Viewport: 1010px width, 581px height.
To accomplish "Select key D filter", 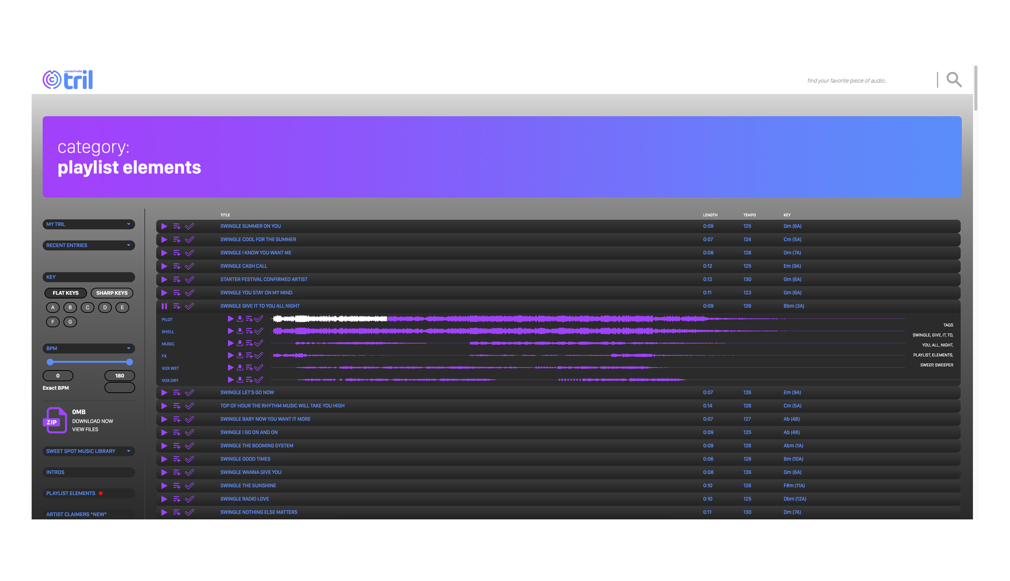I will (105, 308).
